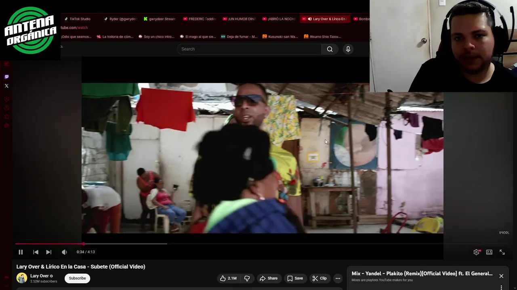Click the progress bar scrubber handle

84,244
